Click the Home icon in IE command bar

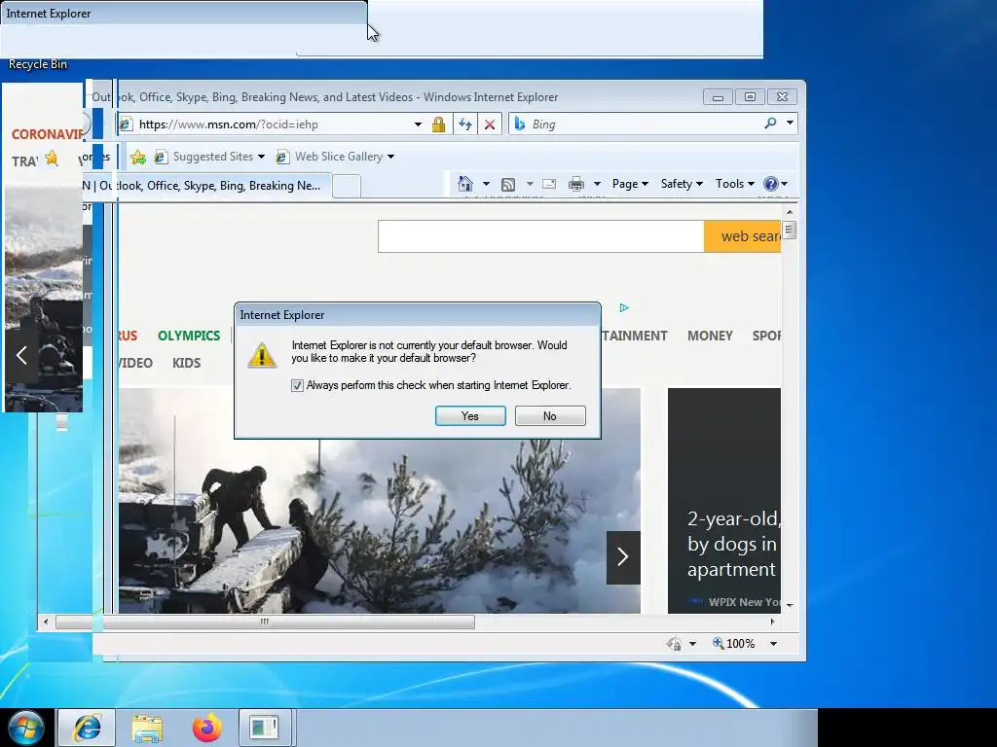tap(464, 184)
